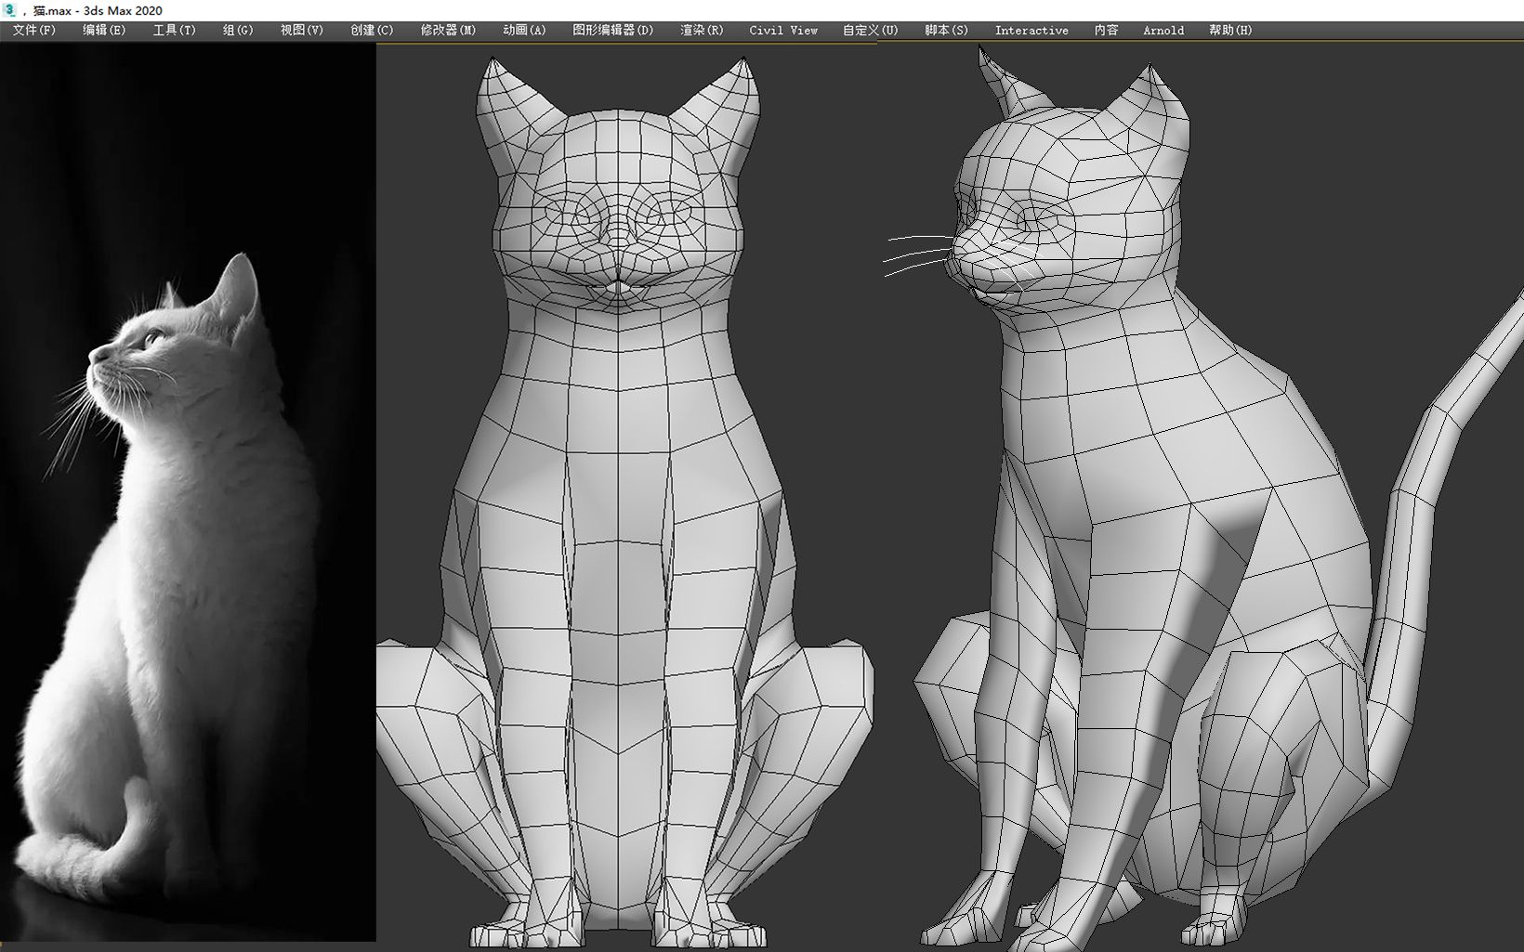This screenshot has height=952, width=1524.
Task: Click the white cat reference photo
Action: (188, 492)
